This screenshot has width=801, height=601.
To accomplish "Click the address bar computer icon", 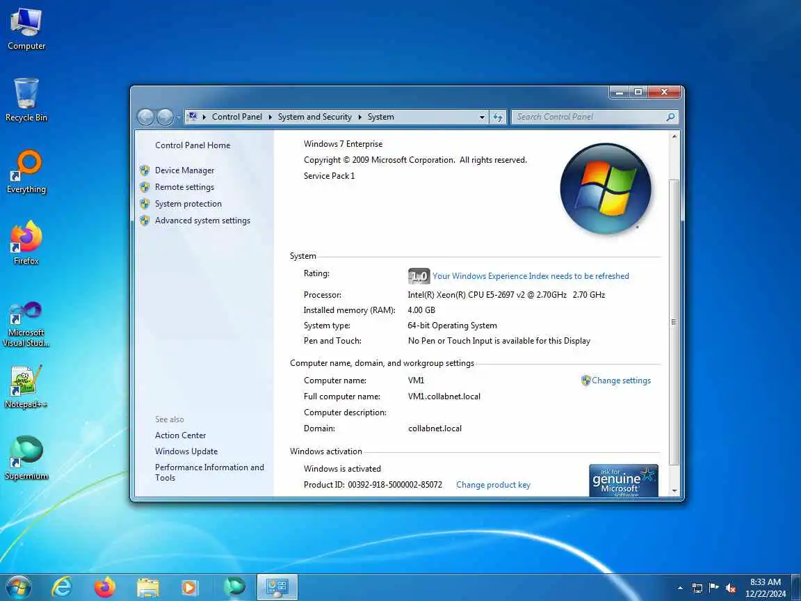I will click(x=193, y=117).
